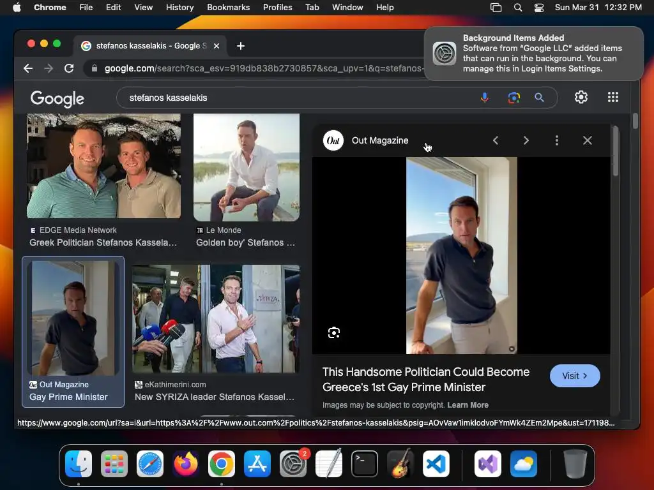654x490 pixels.
Task: Open the Learn More copyright link
Action: (468, 405)
